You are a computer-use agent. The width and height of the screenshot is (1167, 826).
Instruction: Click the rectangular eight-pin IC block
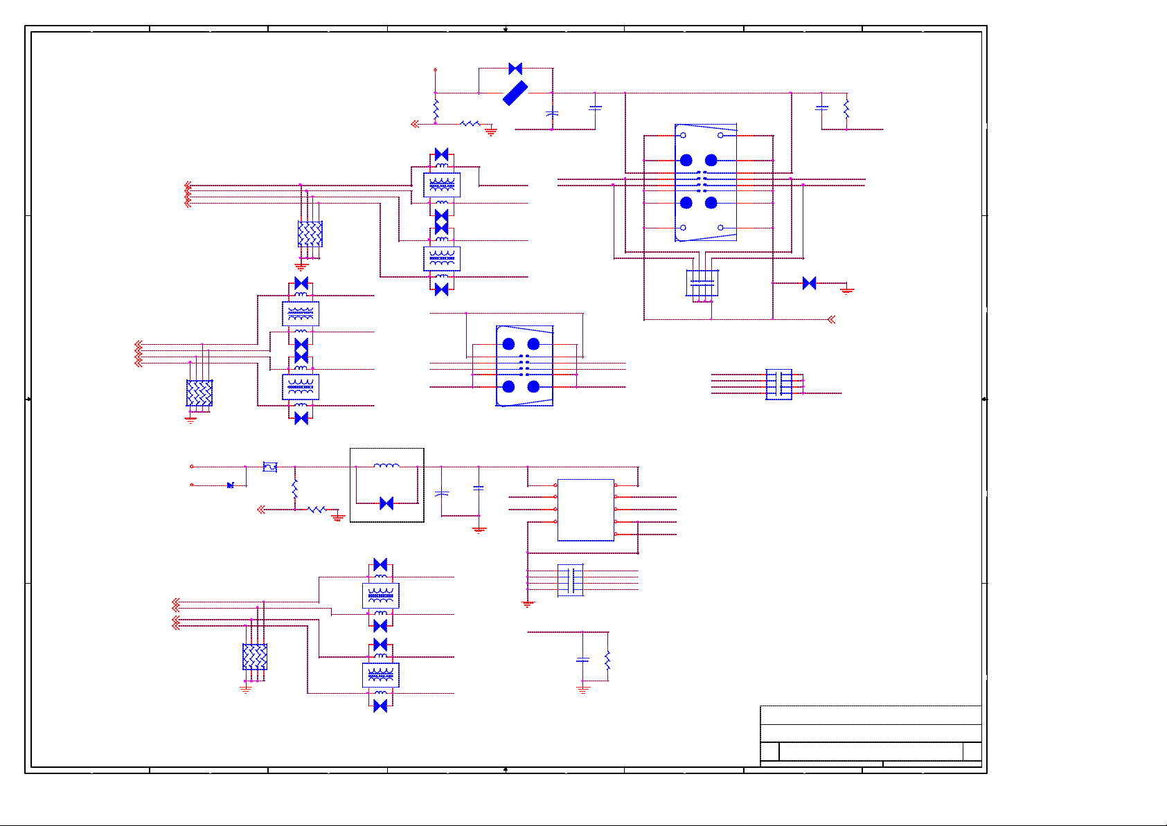pyautogui.click(x=586, y=510)
